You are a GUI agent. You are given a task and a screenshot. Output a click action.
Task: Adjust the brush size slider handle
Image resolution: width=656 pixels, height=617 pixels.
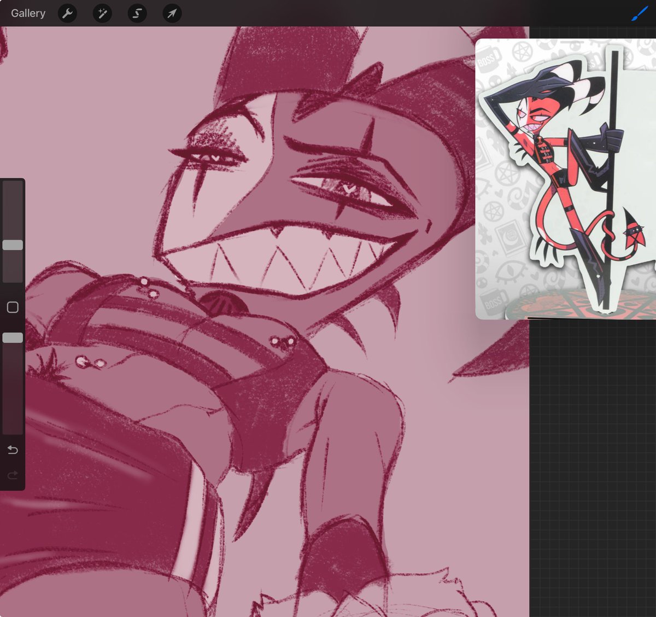(x=13, y=245)
